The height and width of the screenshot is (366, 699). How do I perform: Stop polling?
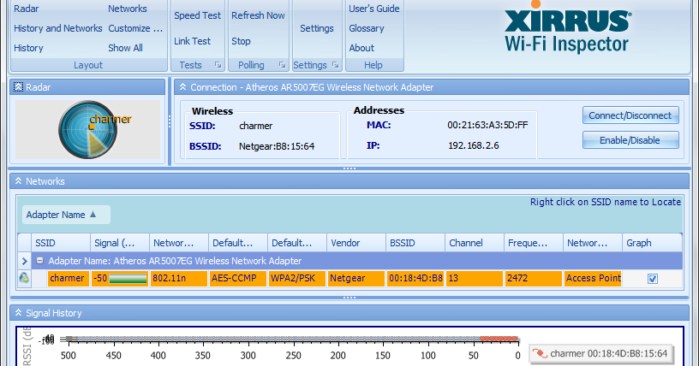coord(241,41)
